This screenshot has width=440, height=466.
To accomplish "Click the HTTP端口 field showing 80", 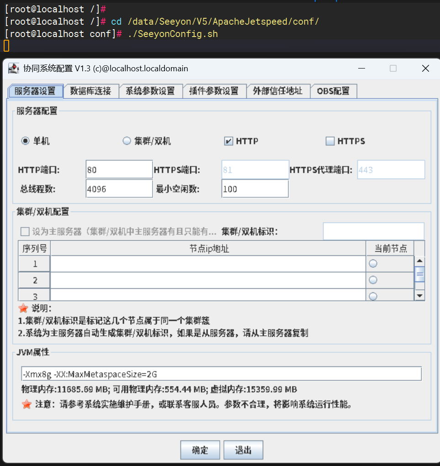I will tap(119, 169).
